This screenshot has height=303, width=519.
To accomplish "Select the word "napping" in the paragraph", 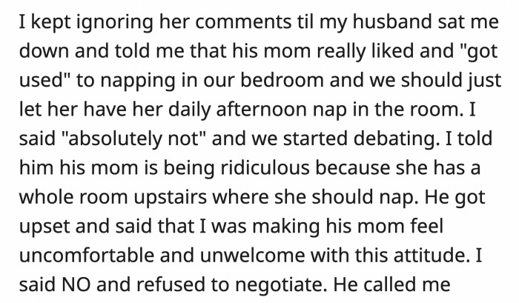I will (x=138, y=81).
